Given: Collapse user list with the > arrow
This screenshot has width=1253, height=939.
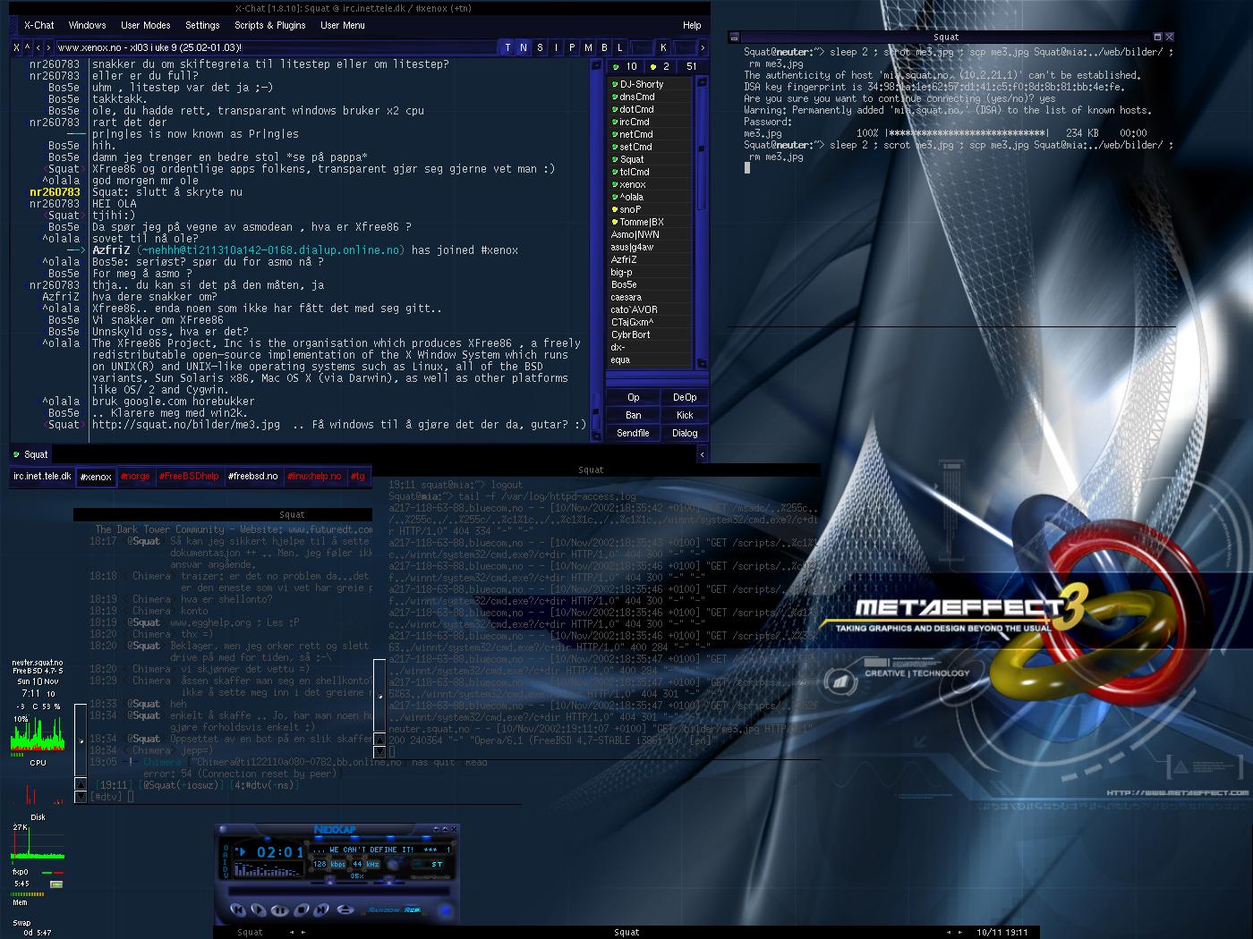Looking at the screenshot, I should click(703, 47).
